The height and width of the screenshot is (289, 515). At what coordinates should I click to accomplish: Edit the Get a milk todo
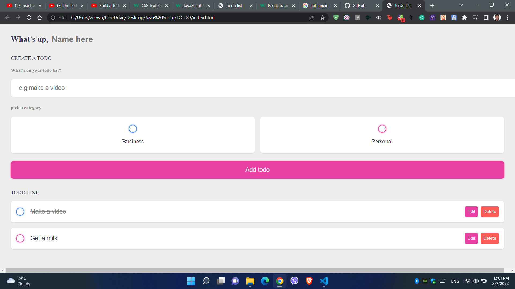[471, 238]
